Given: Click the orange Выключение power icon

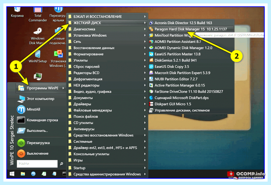Looking at the screenshot, I should pyautogui.click(x=21, y=153).
